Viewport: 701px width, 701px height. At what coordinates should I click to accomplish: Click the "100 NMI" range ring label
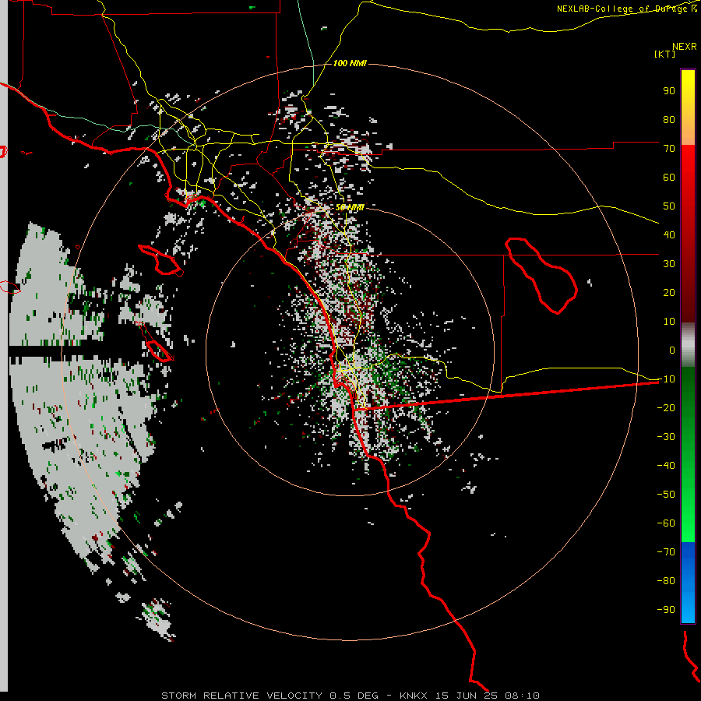tap(350, 63)
